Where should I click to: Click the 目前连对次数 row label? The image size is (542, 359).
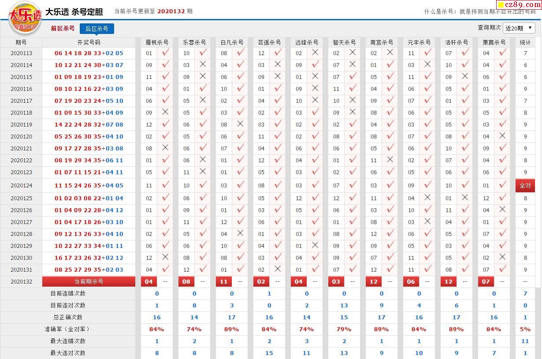tap(68, 305)
